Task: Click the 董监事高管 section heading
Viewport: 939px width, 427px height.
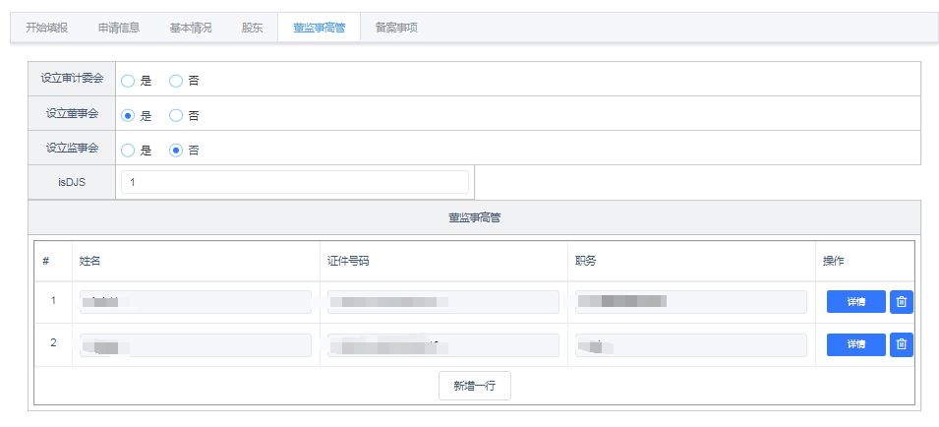Action: (475, 218)
